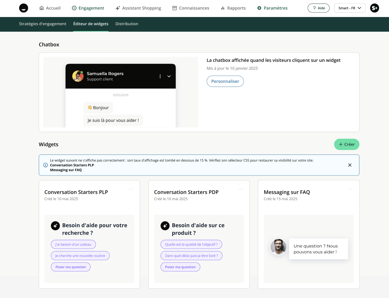Viewport: 389px width, 298px height.
Task: Go to Paramètres menu
Action: pos(272,8)
